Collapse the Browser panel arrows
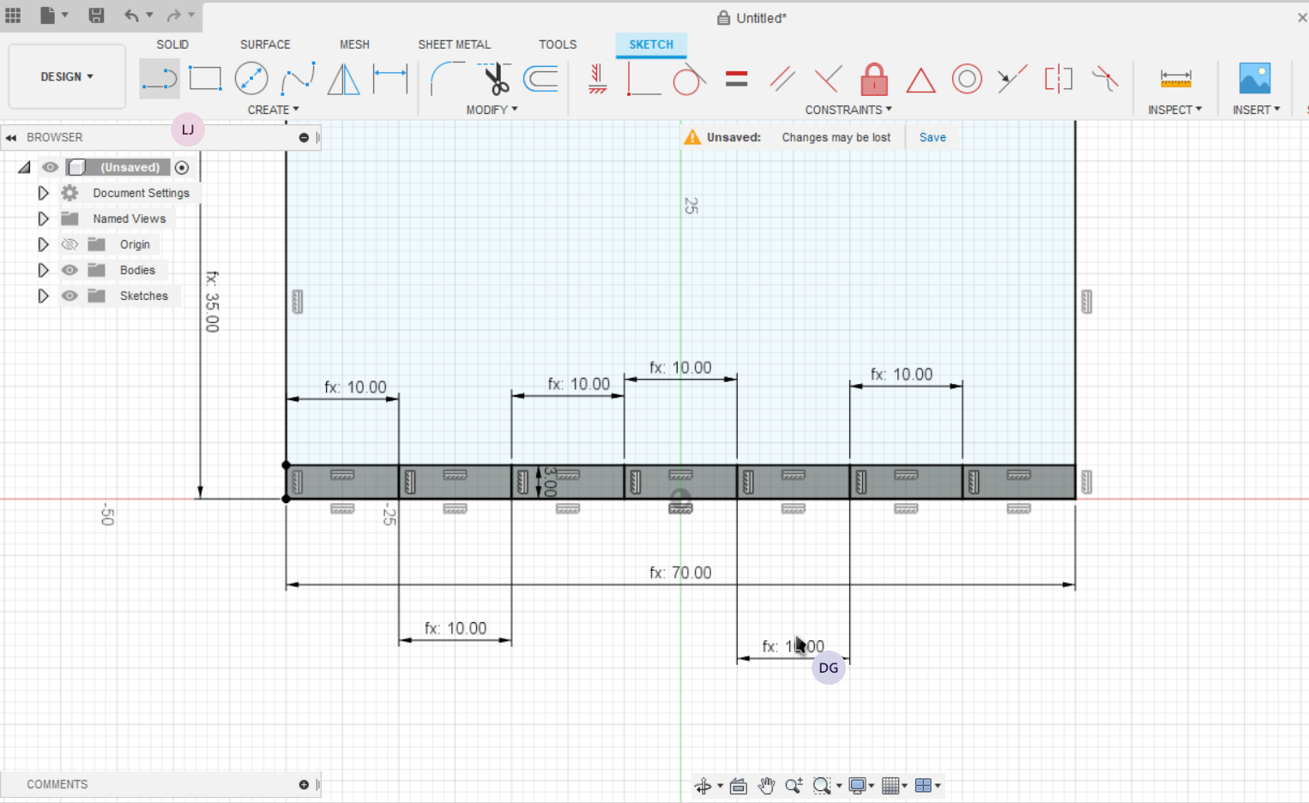1309x803 pixels. point(11,137)
